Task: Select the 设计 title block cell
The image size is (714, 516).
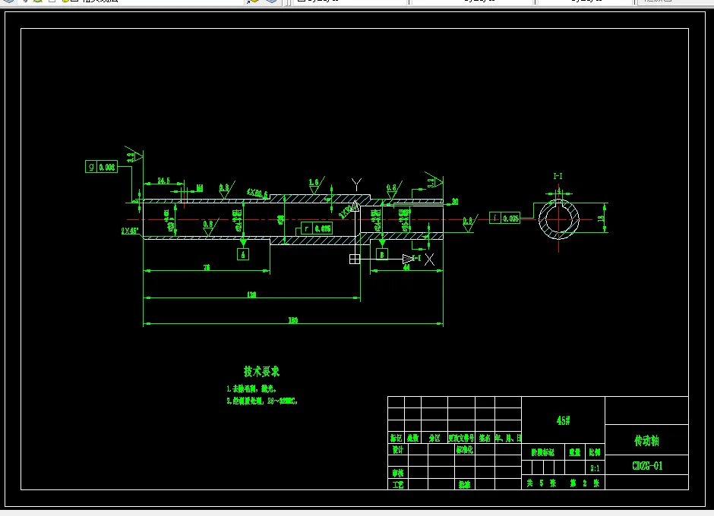Action: tap(398, 449)
